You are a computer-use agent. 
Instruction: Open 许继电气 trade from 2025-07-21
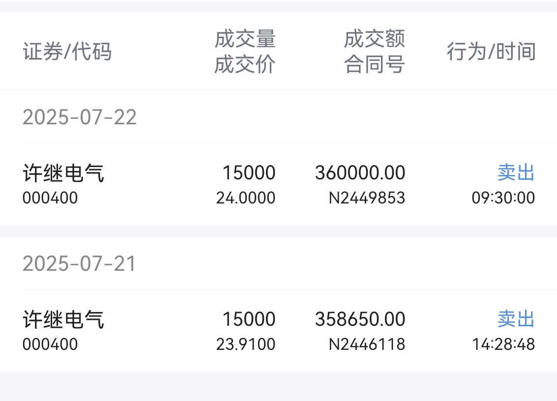tap(278, 330)
